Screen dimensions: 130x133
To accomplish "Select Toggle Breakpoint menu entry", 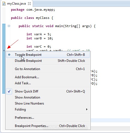I will [x=48, y=55].
